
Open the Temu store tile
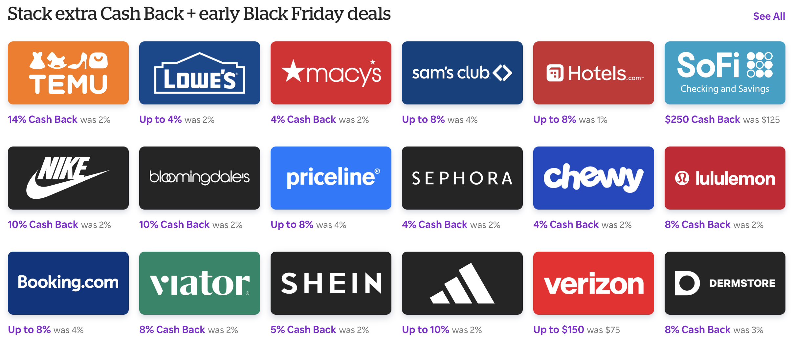coord(68,73)
